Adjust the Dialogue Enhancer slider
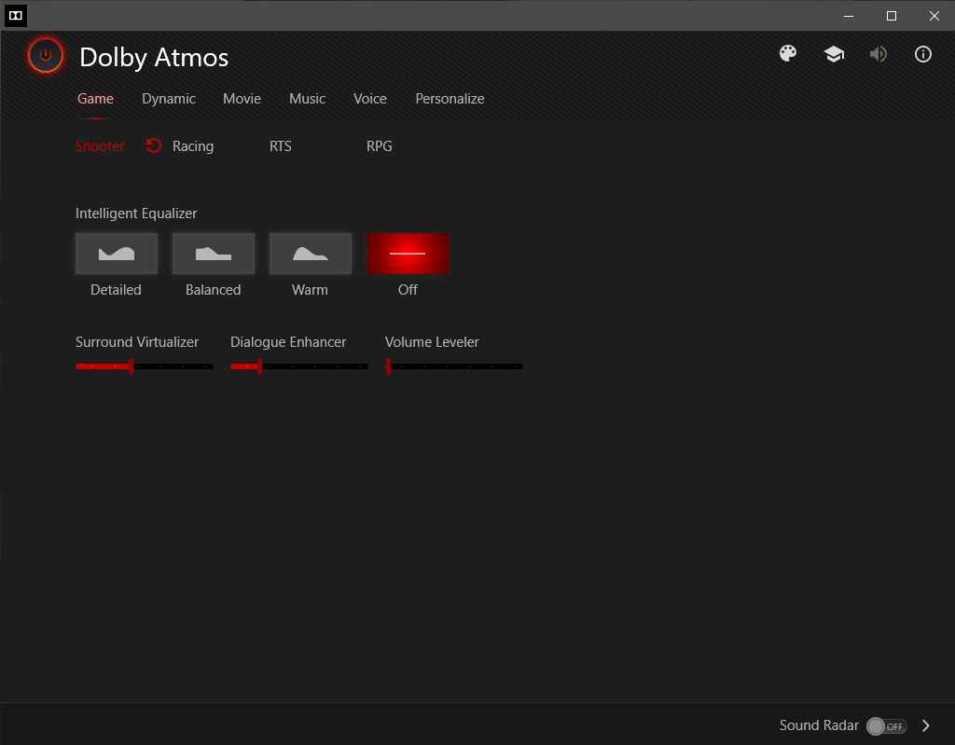The height and width of the screenshot is (745, 955). click(299, 366)
